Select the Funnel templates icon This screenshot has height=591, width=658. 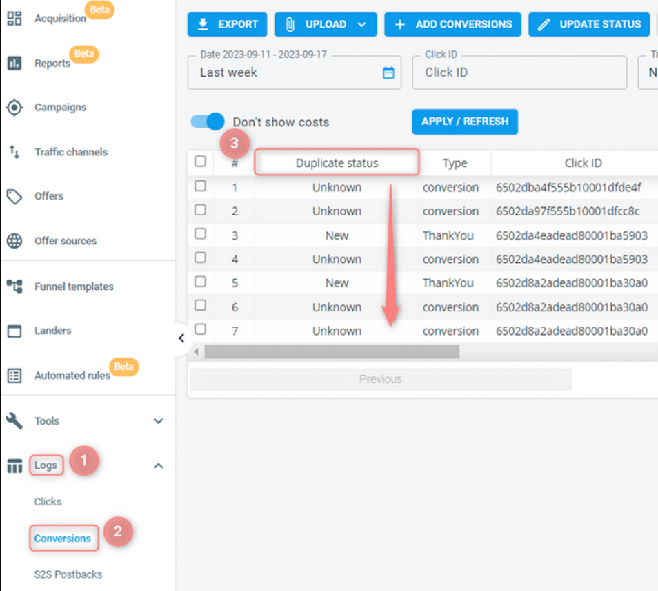[14, 286]
